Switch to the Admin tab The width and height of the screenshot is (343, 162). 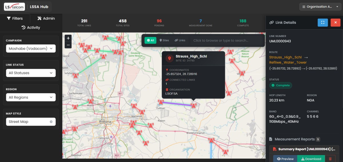point(46,18)
